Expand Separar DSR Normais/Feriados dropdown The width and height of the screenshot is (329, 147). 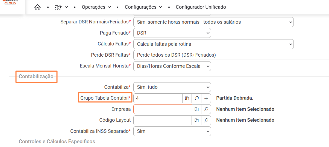click(x=213, y=22)
